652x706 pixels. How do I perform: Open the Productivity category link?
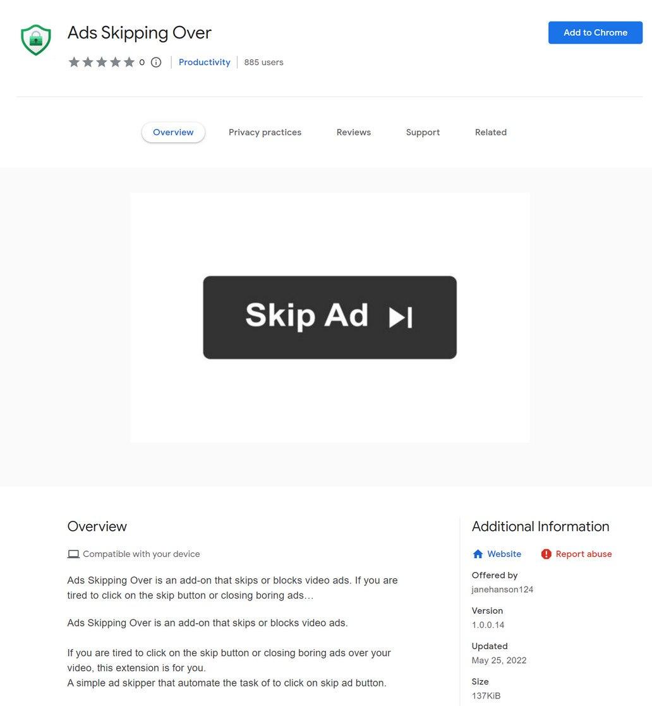204,62
